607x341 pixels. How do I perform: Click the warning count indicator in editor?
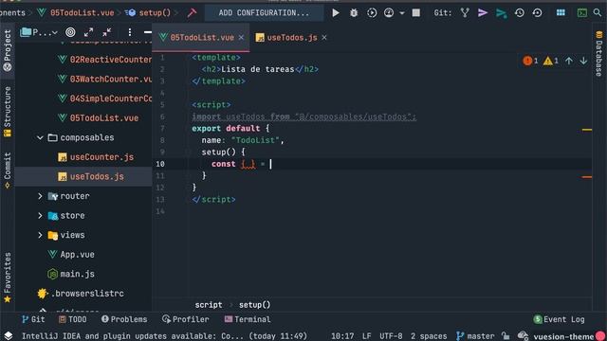click(x=551, y=61)
